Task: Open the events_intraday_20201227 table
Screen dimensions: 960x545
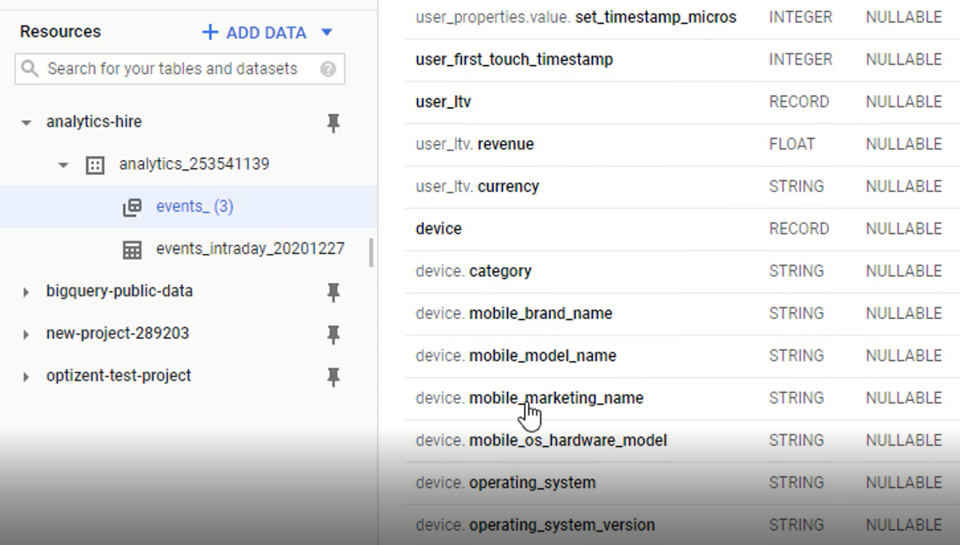Action: 250,249
